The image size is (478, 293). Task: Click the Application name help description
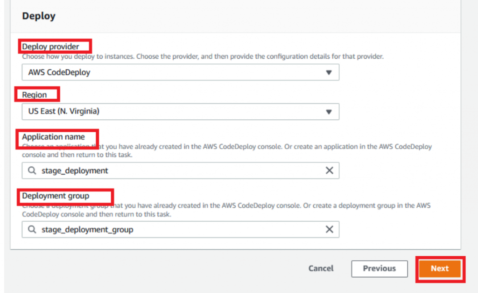(x=227, y=150)
